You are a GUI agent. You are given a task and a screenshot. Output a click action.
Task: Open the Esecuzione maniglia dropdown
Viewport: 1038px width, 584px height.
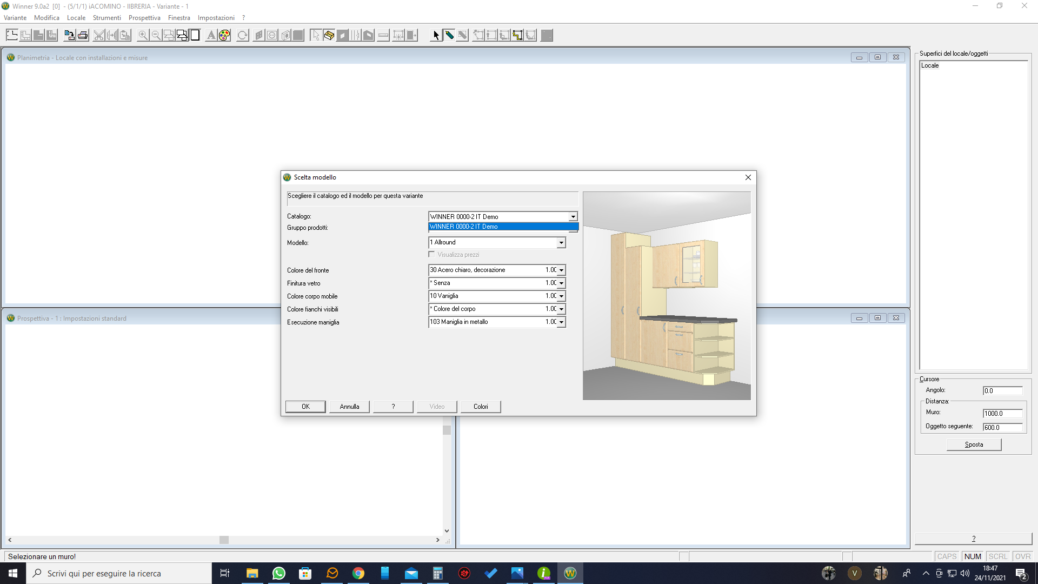(x=561, y=322)
